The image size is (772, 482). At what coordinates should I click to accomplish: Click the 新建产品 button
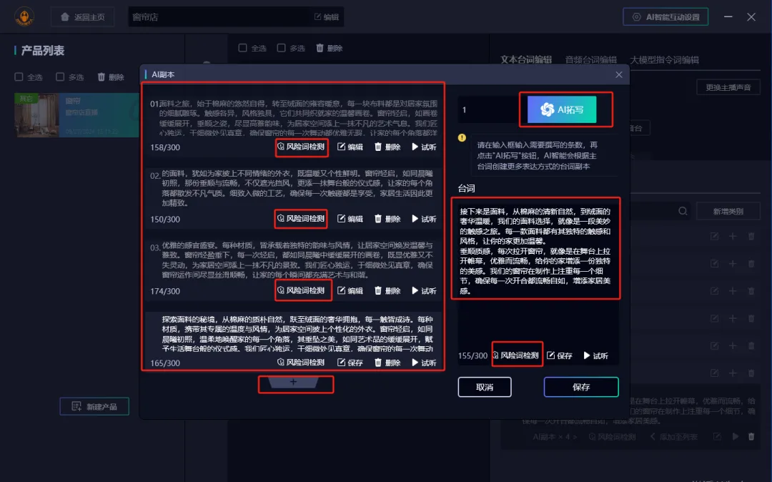click(x=94, y=406)
